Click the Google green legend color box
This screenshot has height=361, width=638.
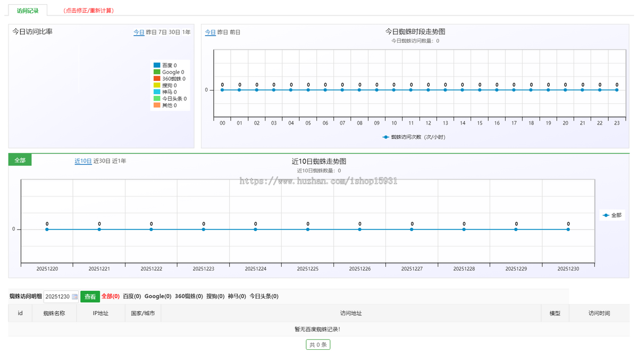157,72
